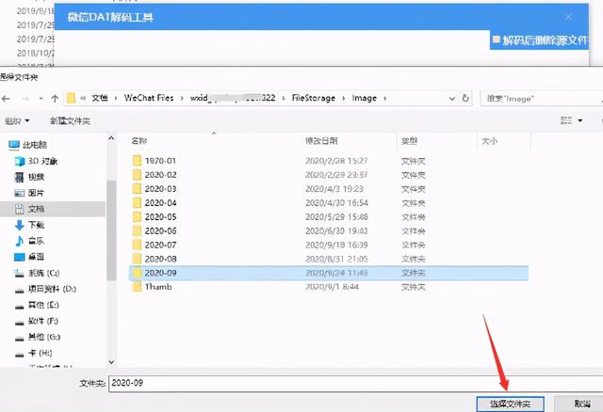Click folder icon of 2020-04
This screenshot has height=412, width=603.
[137, 203]
